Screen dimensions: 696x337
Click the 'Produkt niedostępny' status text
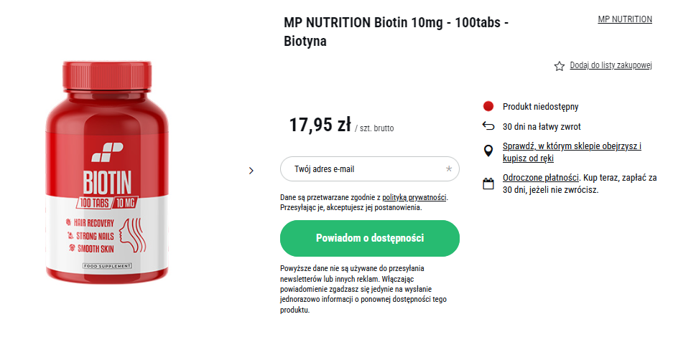tap(541, 107)
